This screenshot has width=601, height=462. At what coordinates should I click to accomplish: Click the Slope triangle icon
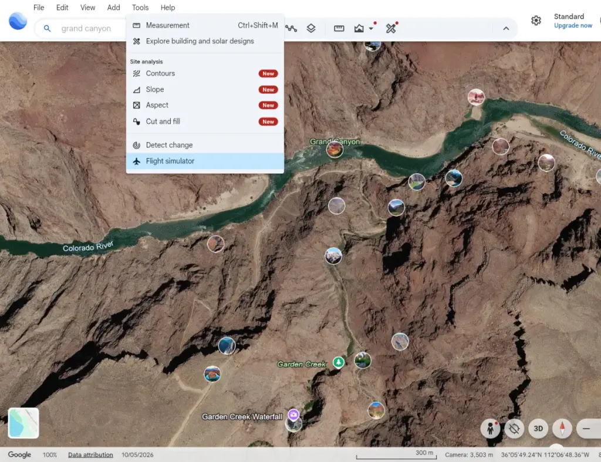click(136, 89)
